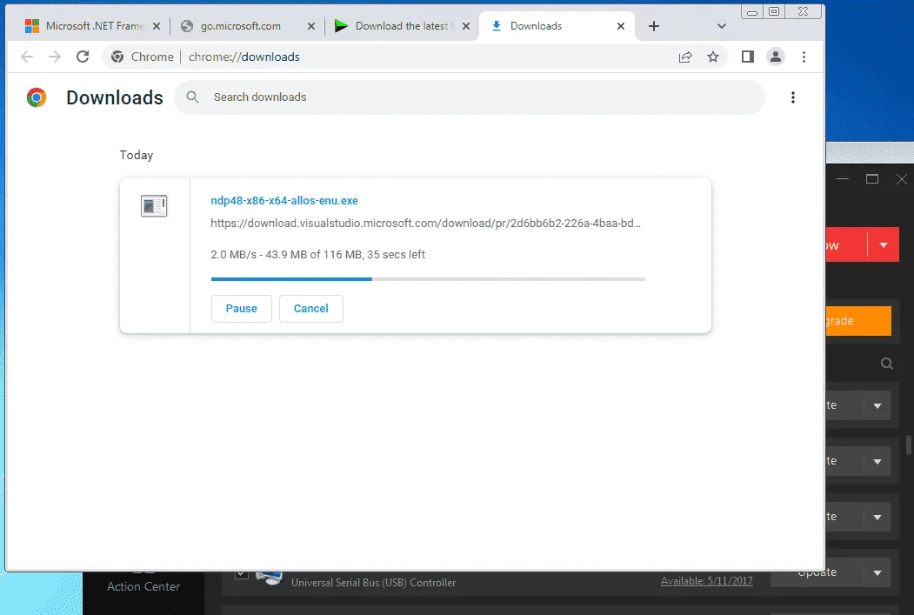Open the tab search dropdown chevron
This screenshot has height=615, width=914.
(722, 26)
